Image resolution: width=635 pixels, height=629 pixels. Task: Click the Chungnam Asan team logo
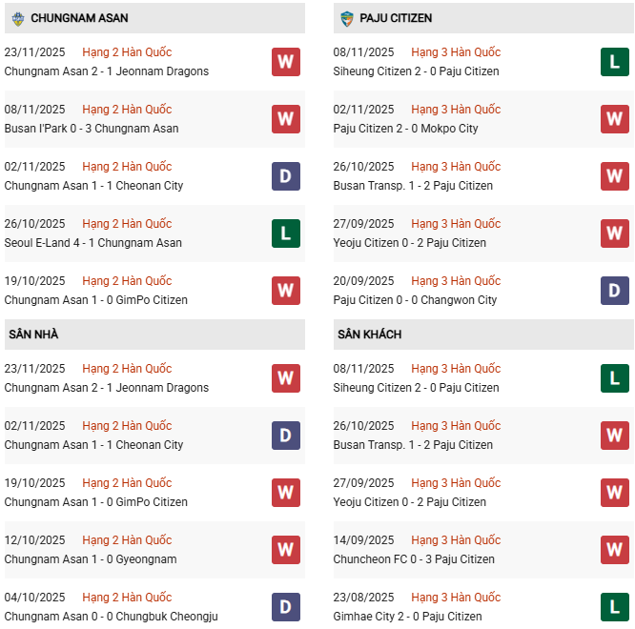coord(18,18)
